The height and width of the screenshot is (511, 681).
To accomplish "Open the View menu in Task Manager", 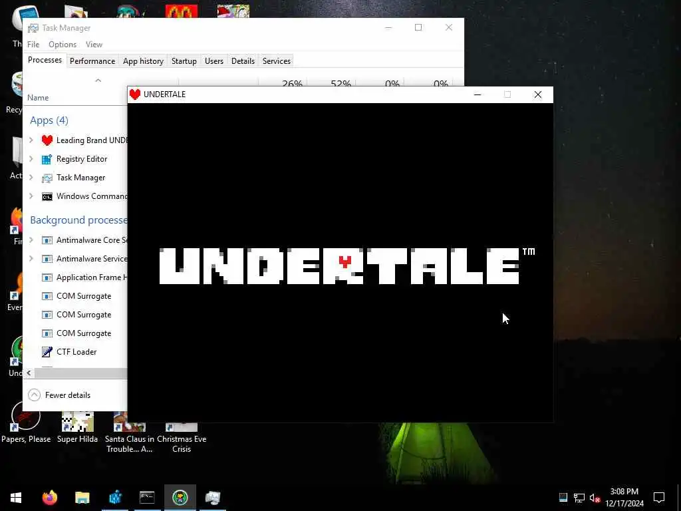I will click(x=94, y=45).
